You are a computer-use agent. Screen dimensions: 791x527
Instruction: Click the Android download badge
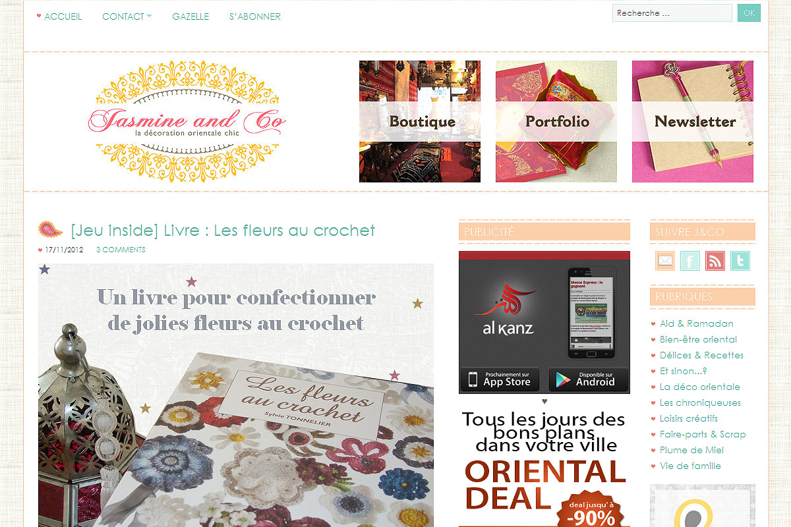tap(589, 380)
